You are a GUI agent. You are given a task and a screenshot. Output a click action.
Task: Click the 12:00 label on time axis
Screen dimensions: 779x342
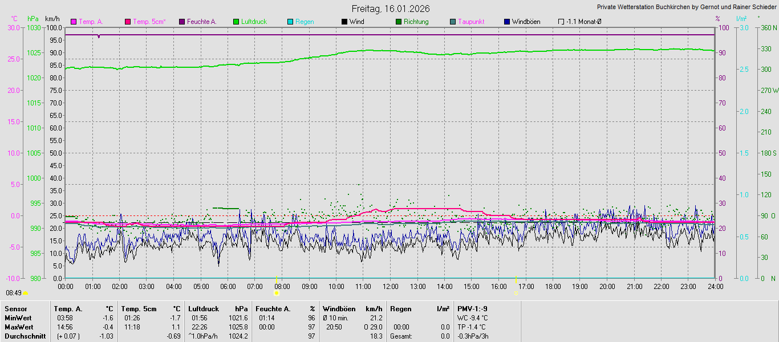(x=391, y=286)
